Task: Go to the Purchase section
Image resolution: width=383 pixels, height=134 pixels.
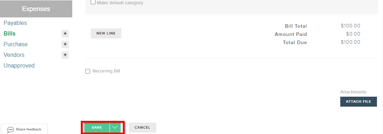Action: tap(16, 44)
